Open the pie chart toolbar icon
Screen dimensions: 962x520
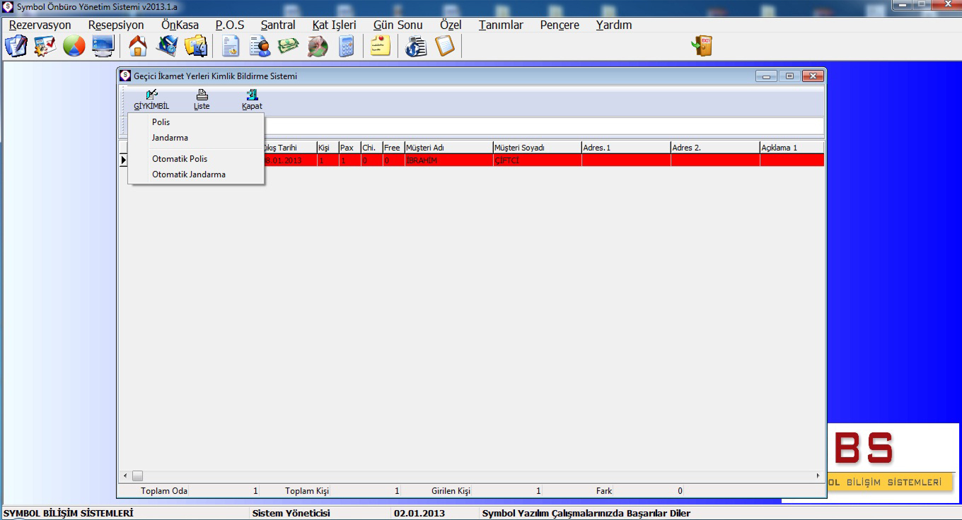coord(74,46)
